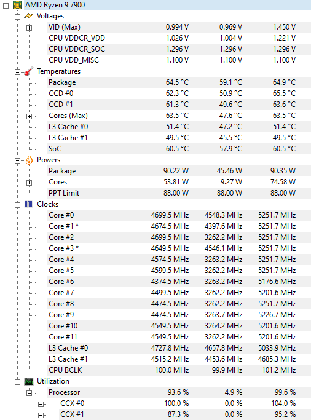Select the AMD Ryzen 9 7900 row
Image resolution: width=311 pixels, height=420 pixels.
coord(168,5)
